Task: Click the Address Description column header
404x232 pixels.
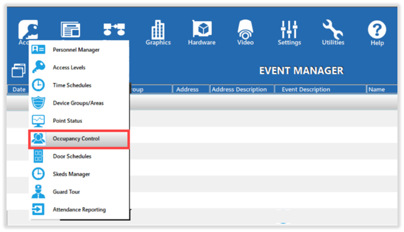Action: click(242, 89)
